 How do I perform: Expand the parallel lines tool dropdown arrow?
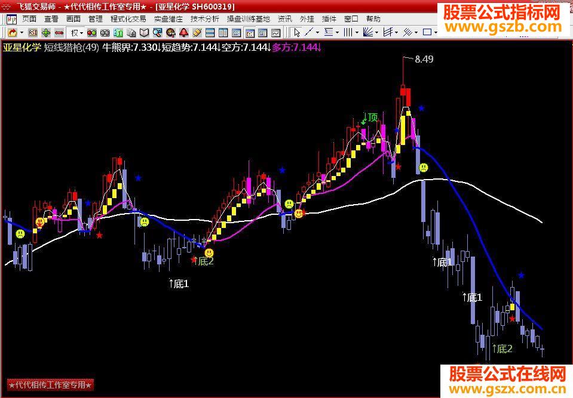416,33
